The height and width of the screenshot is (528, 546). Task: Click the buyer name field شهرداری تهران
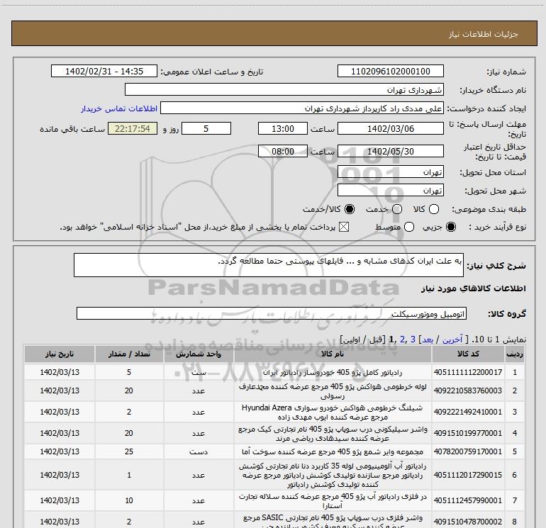[x=284, y=89]
